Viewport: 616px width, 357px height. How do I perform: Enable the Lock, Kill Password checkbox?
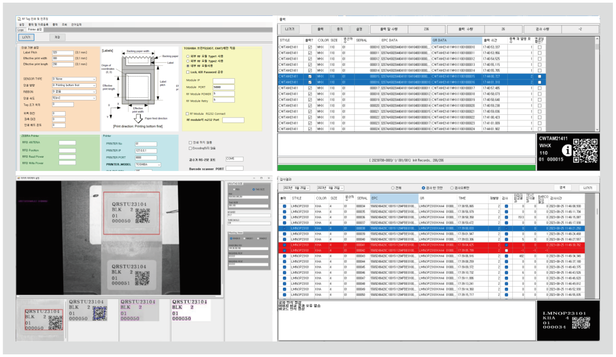188,72
